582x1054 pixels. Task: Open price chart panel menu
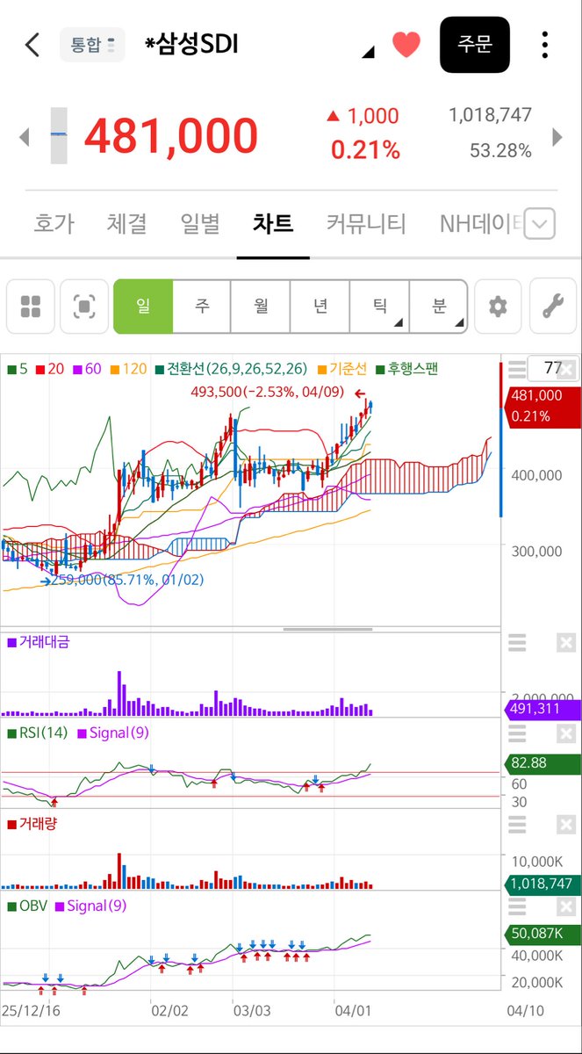click(517, 369)
